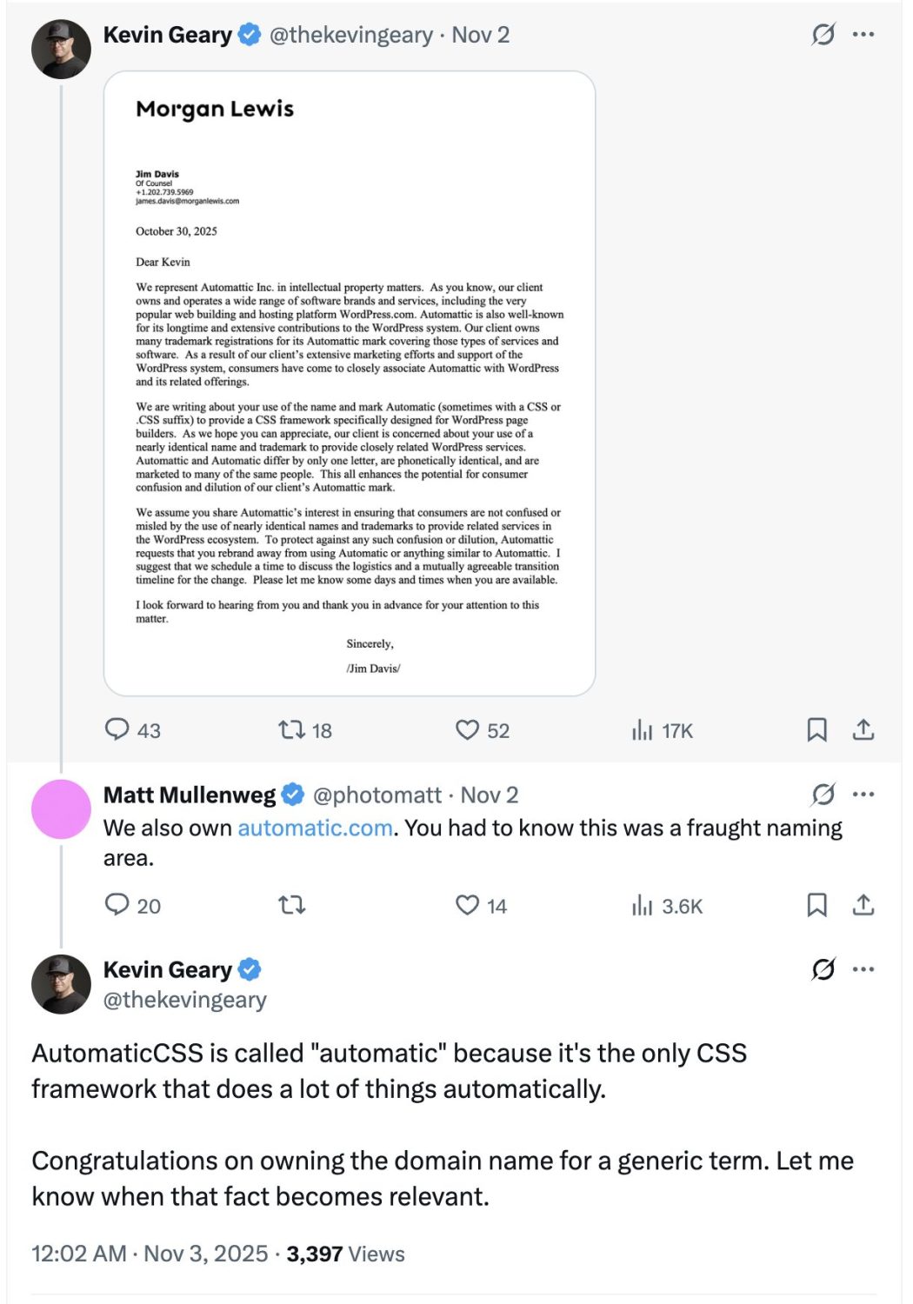Open the automatic.com link
913x1304 pixels.
[x=315, y=828]
